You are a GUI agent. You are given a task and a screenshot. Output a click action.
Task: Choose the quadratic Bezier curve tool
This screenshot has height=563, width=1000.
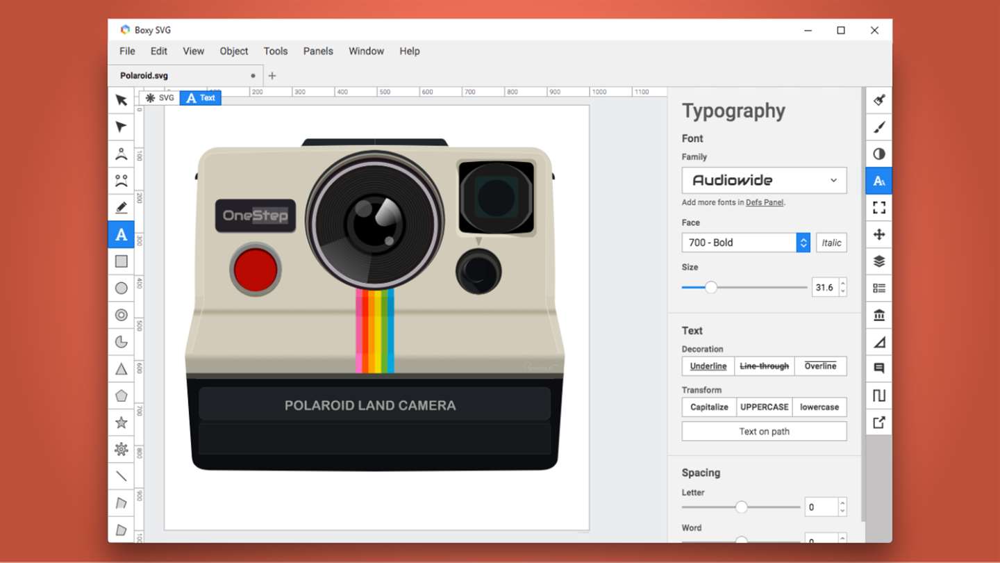pyautogui.click(x=121, y=154)
